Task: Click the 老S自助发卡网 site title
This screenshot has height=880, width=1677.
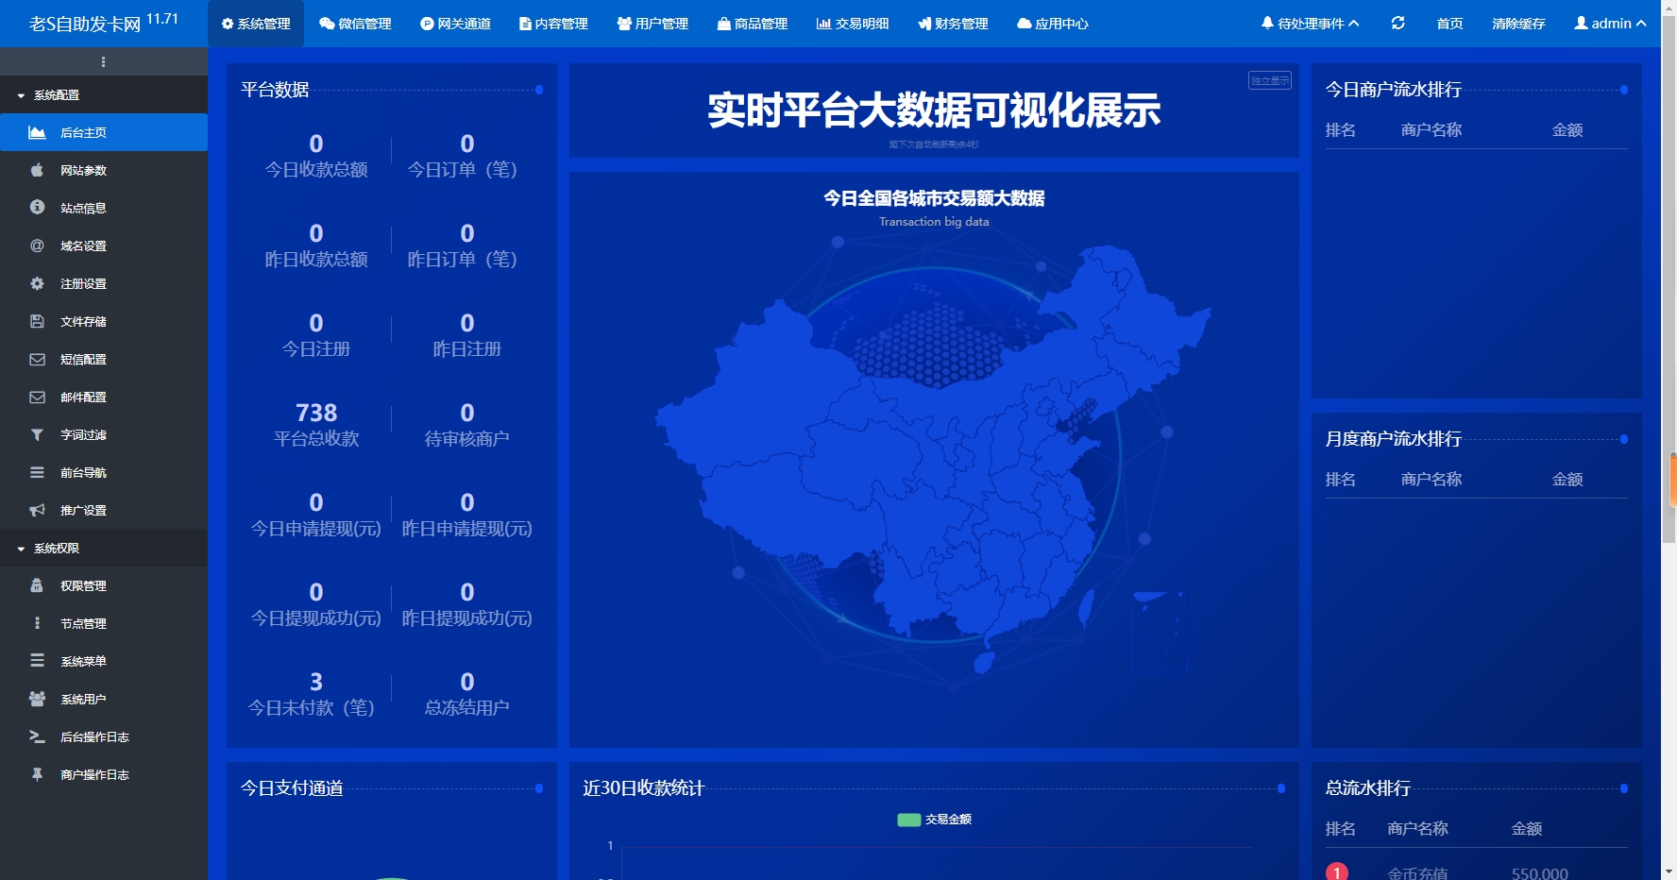Action: 85,24
